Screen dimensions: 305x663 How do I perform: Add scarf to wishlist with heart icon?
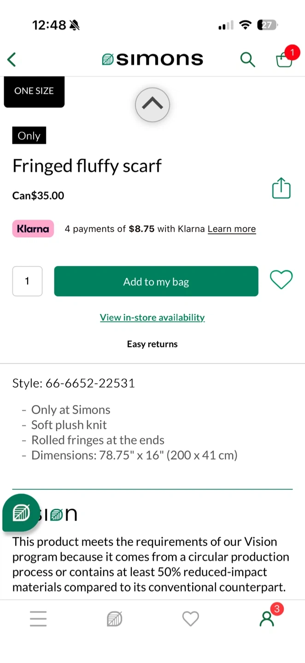281,280
